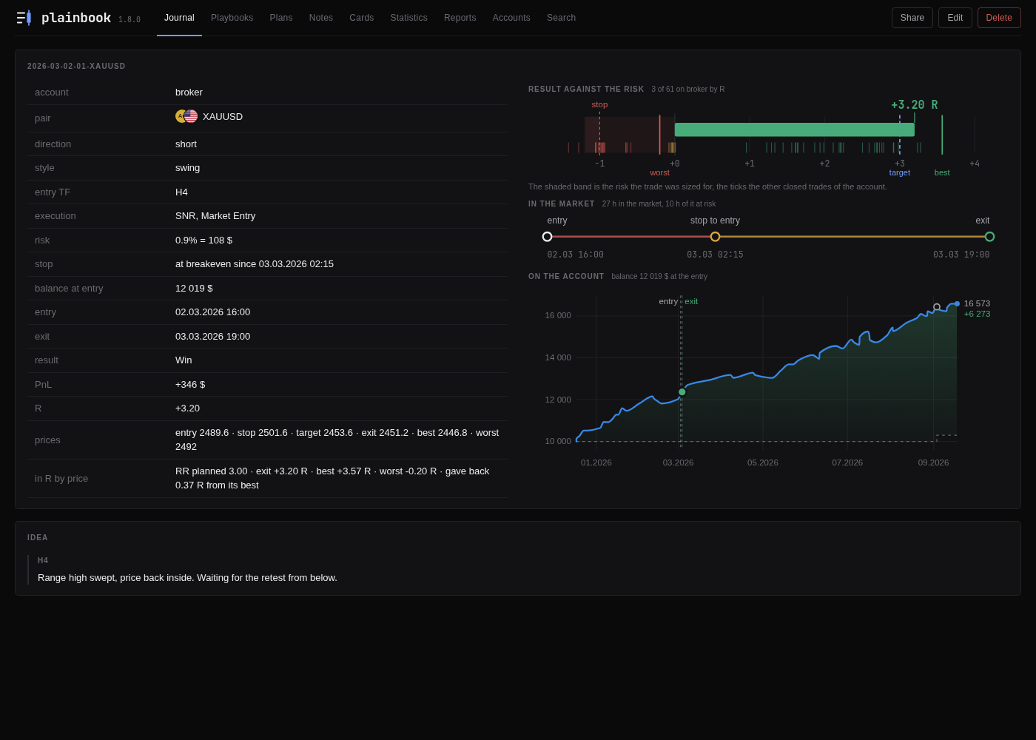
Task: Click the red stop label above the risk chart
Action: (x=599, y=104)
